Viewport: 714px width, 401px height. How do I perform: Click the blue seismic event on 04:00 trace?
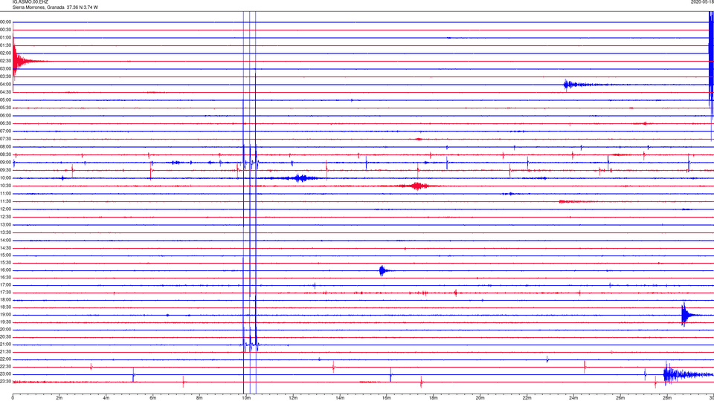(x=588, y=85)
